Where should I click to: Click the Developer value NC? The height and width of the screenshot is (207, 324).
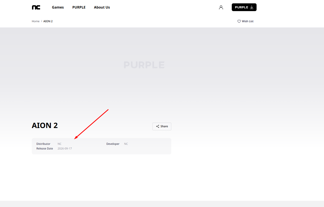(126, 144)
